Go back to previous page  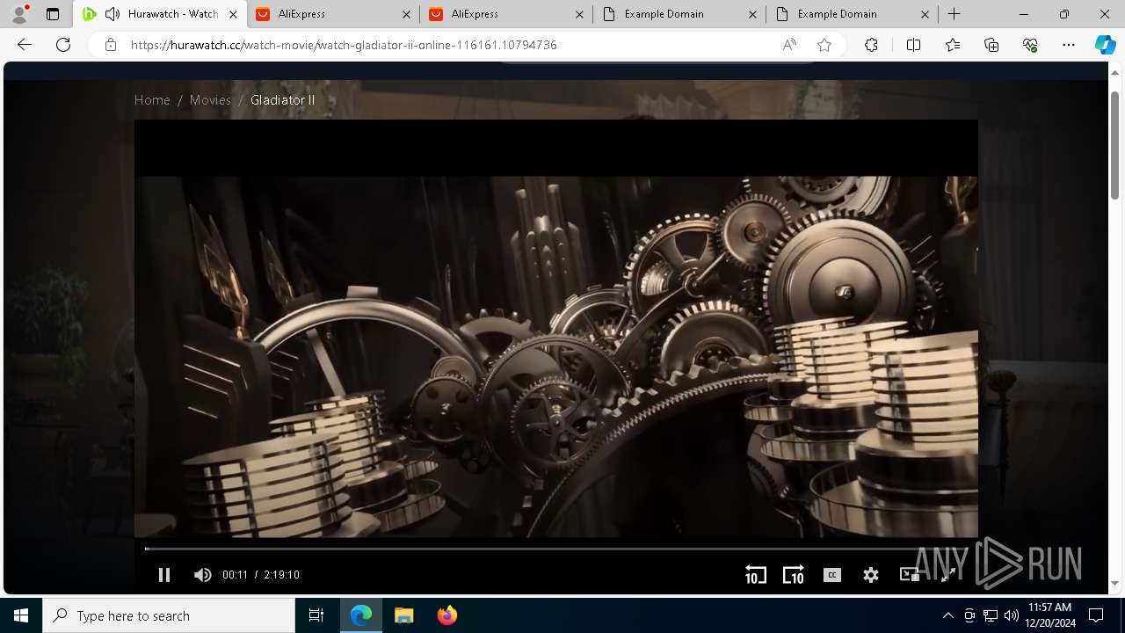point(25,45)
